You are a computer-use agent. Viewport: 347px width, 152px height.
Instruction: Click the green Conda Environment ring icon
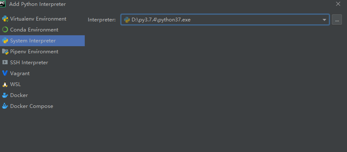pyautogui.click(x=5, y=30)
